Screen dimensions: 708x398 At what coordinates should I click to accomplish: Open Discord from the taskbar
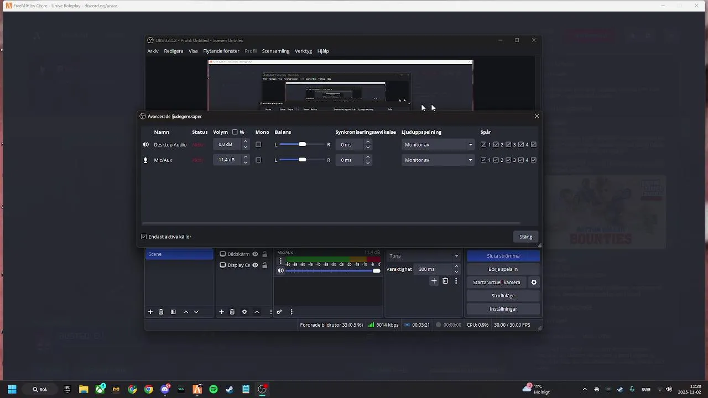[x=165, y=389]
